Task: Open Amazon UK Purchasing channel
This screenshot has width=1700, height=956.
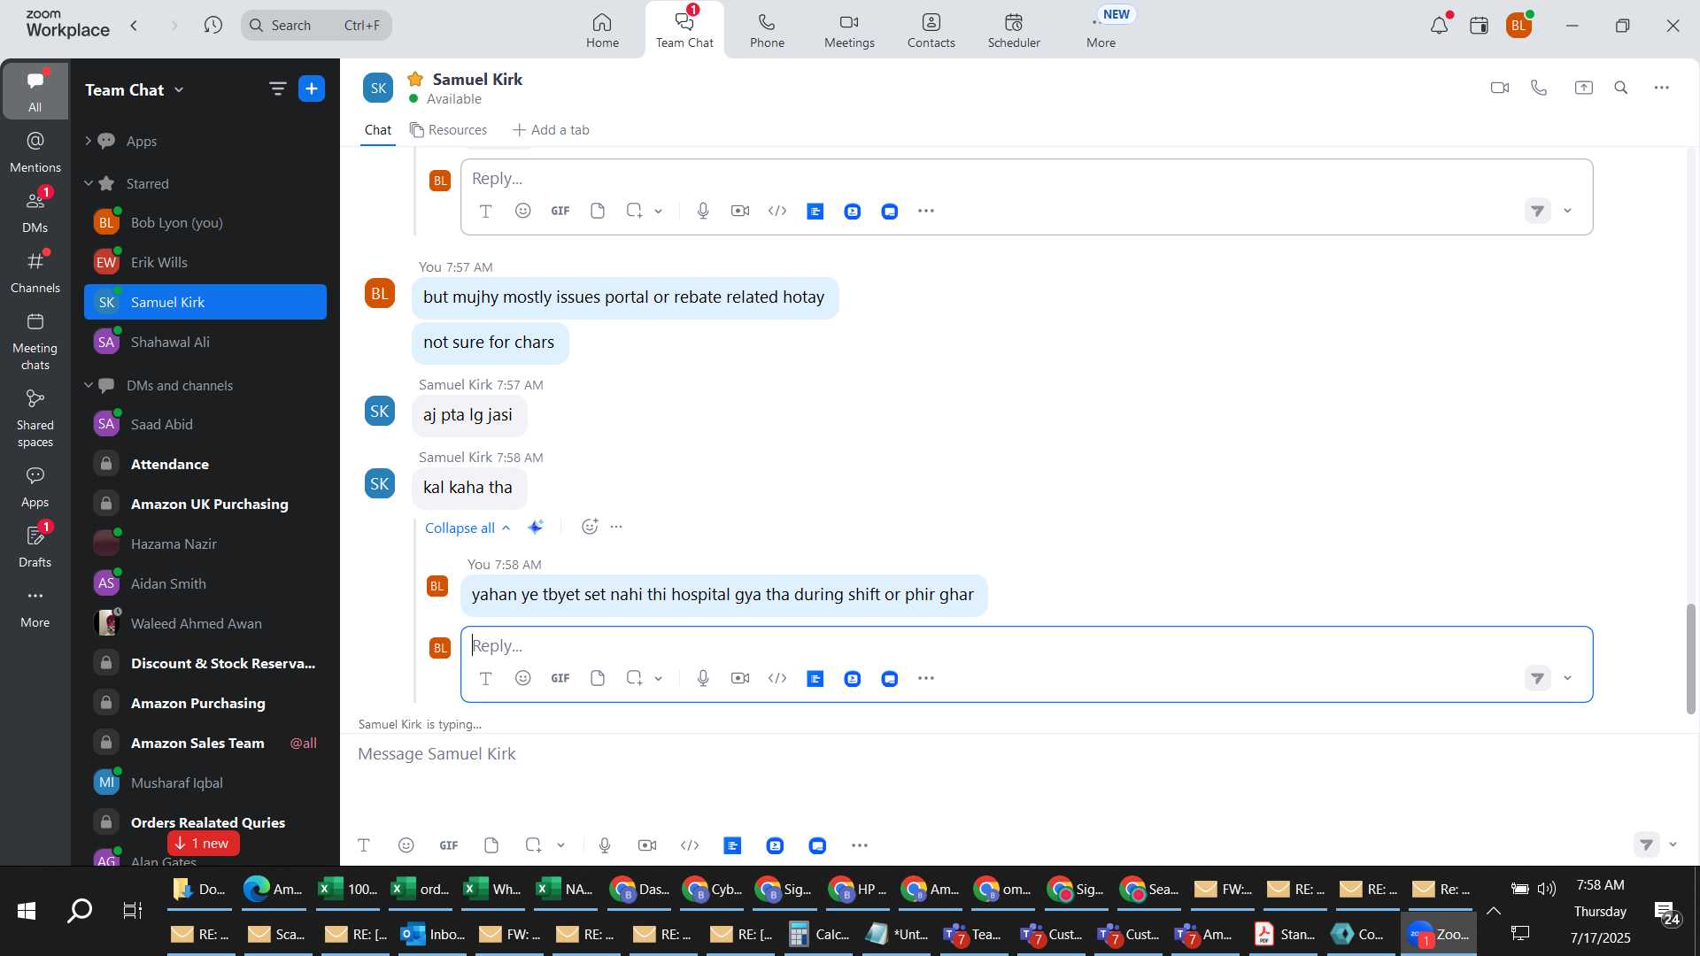Action: (x=205, y=504)
